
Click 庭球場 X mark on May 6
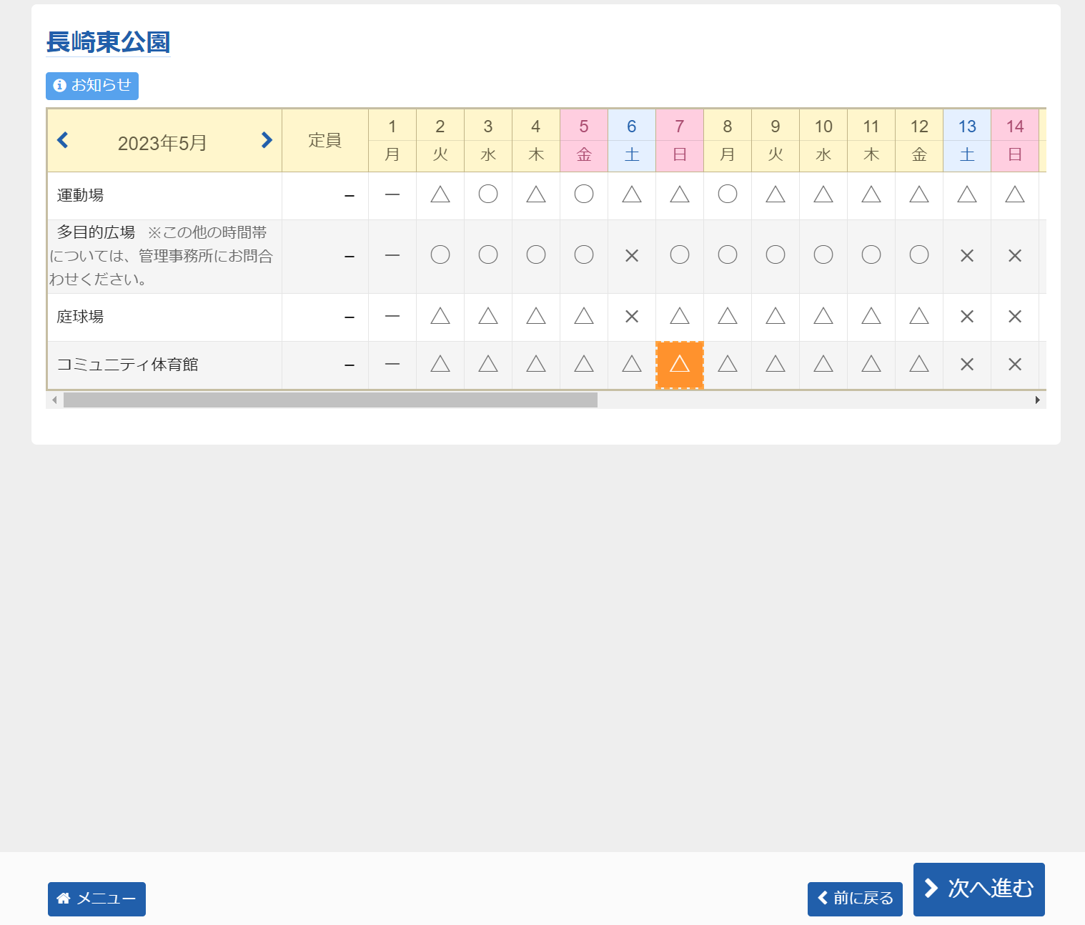point(632,316)
